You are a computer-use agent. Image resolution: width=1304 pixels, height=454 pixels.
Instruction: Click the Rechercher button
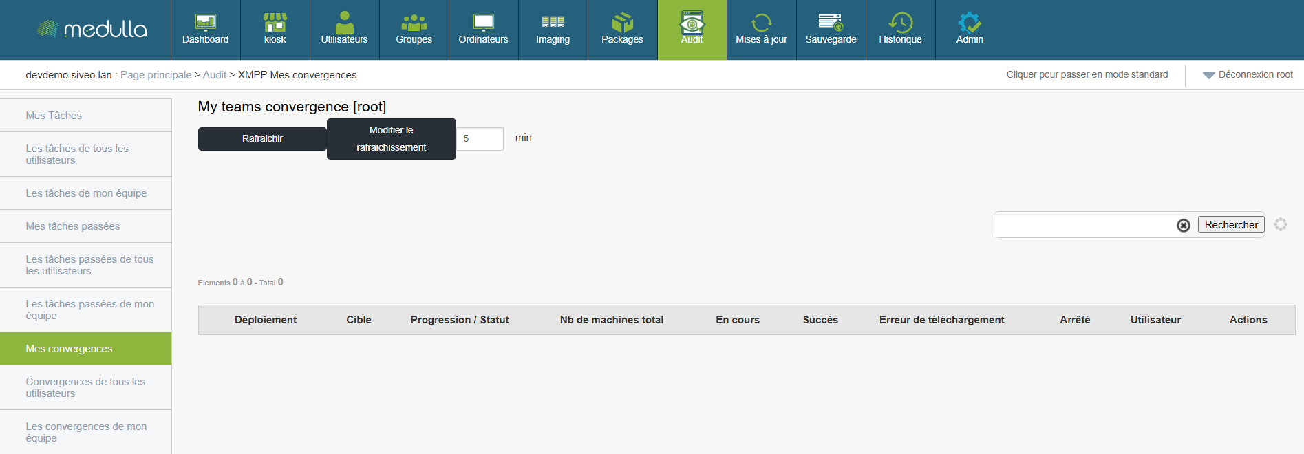[1231, 225]
